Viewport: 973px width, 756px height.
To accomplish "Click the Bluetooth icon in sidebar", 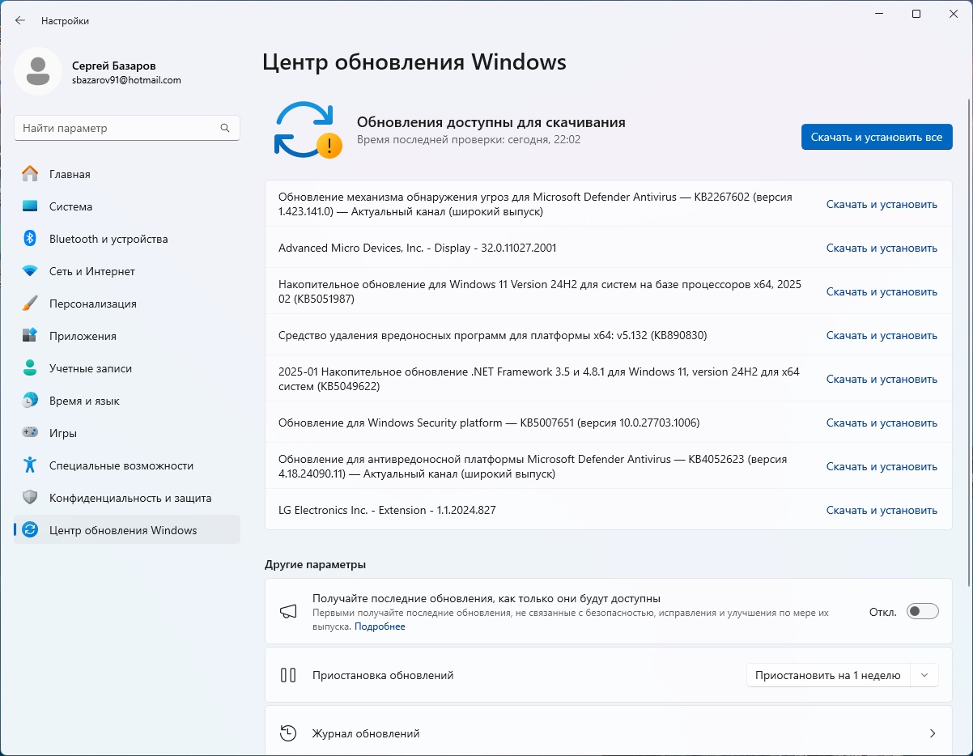I will coord(30,239).
